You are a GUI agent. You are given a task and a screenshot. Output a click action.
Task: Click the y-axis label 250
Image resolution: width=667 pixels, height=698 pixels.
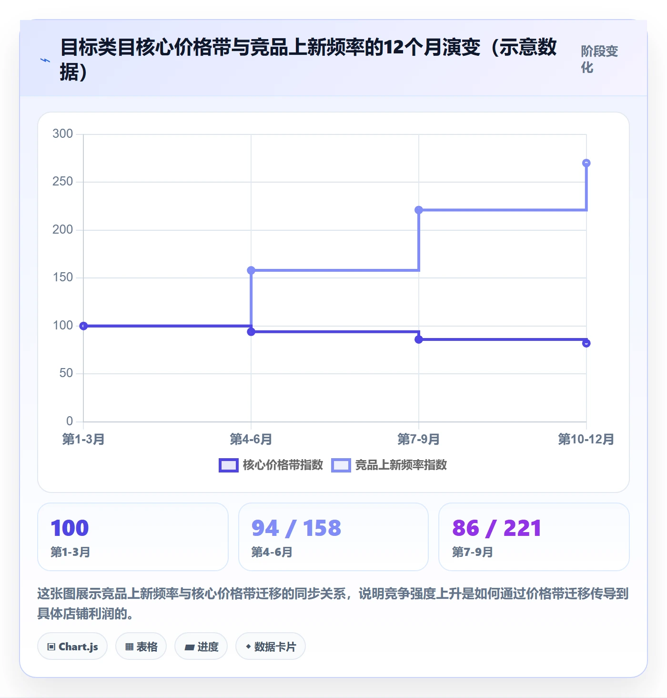[x=63, y=182]
